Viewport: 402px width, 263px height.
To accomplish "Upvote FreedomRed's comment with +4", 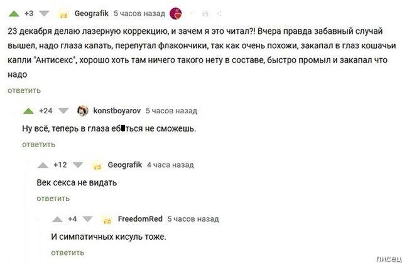I will [x=58, y=219].
